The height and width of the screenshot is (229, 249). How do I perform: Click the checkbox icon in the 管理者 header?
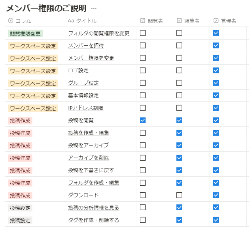coord(216,21)
